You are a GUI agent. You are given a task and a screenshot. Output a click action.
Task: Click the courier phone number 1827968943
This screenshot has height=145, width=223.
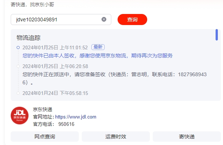click(192, 74)
